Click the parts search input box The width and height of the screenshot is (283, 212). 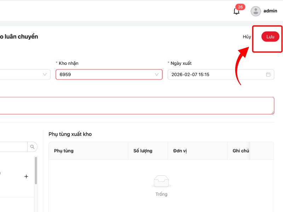(x=13, y=147)
